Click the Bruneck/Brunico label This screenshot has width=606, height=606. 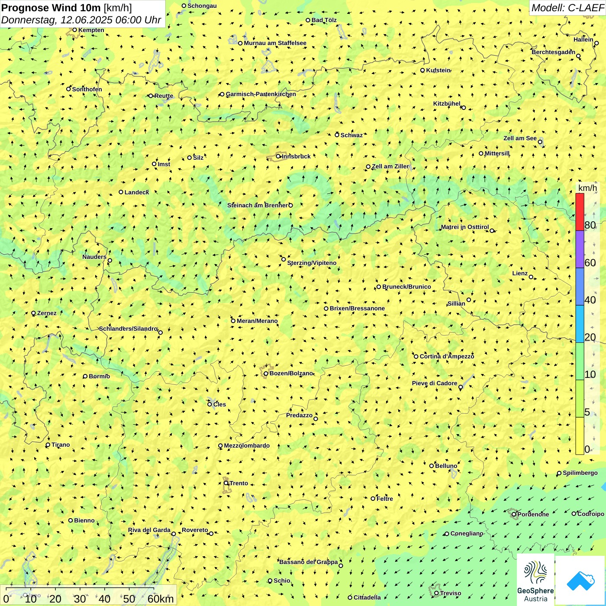pyautogui.click(x=406, y=287)
